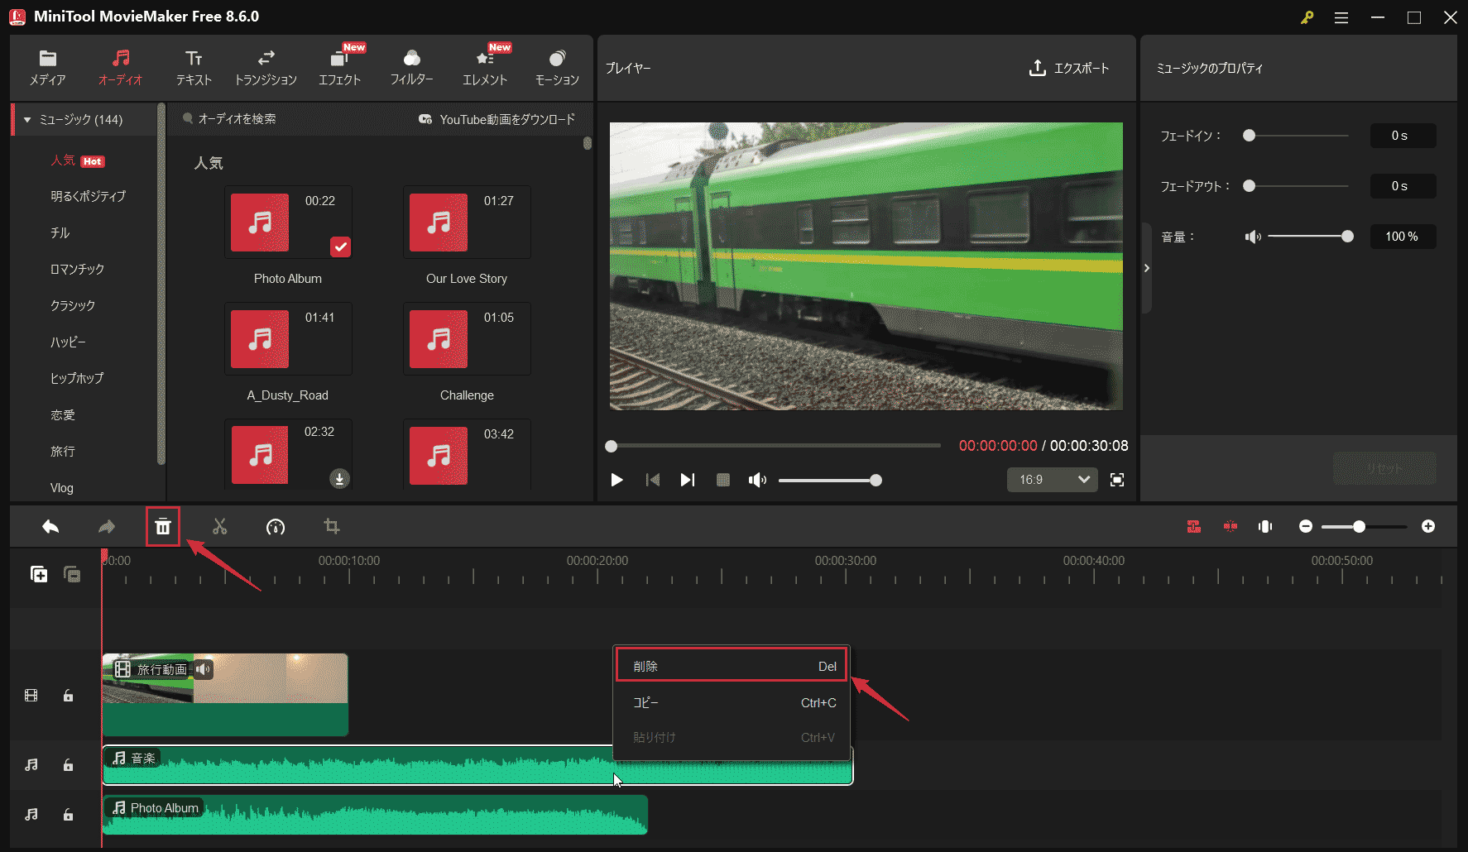
Task: Lock the Photo Album track
Action: (68, 815)
